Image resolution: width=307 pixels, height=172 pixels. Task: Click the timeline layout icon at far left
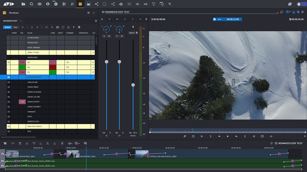tap(5, 143)
